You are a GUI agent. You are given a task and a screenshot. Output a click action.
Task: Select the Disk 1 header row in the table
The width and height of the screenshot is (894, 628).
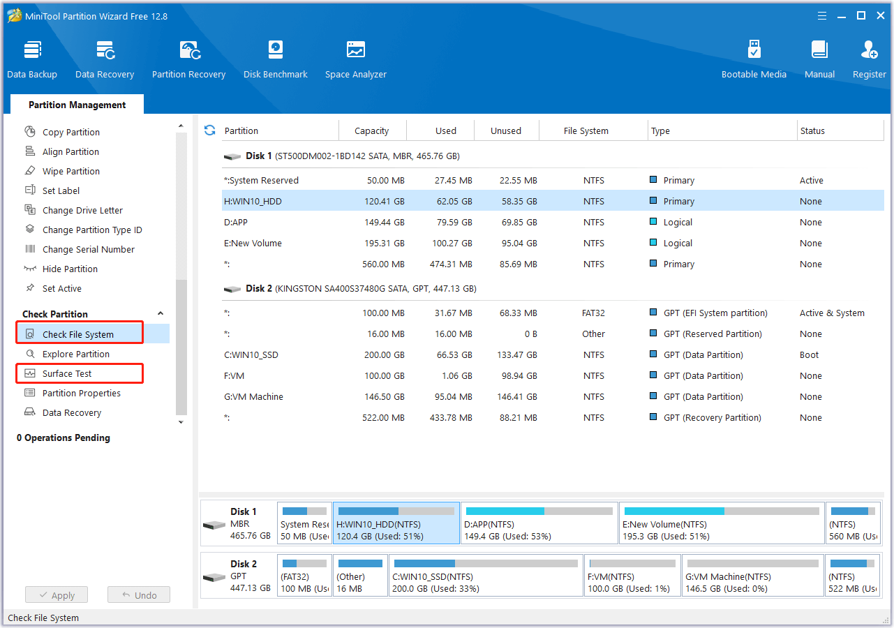tap(553, 156)
